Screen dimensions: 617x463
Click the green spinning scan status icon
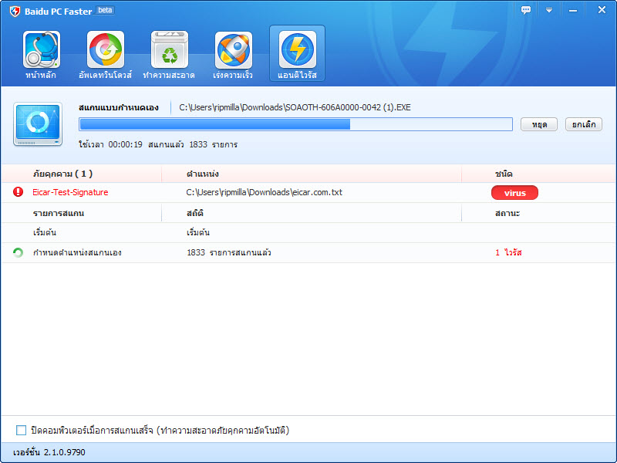click(x=19, y=252)
